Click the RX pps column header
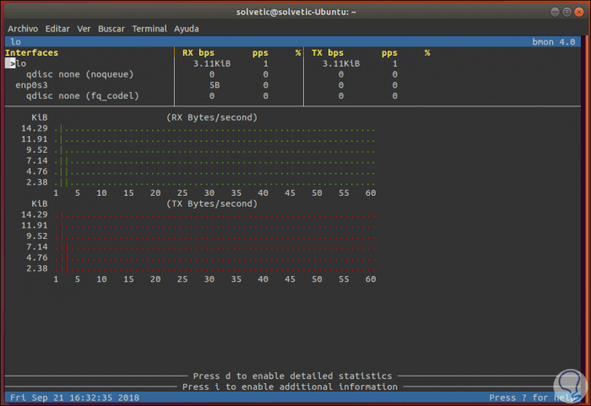591x406 pixels. point(260,53)
